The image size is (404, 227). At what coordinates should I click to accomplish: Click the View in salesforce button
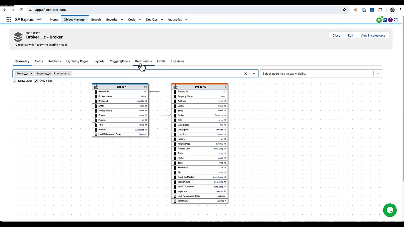(x=373, y=35)
